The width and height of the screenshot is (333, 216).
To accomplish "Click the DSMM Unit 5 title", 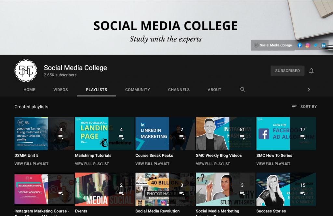I will coord(26,156).
